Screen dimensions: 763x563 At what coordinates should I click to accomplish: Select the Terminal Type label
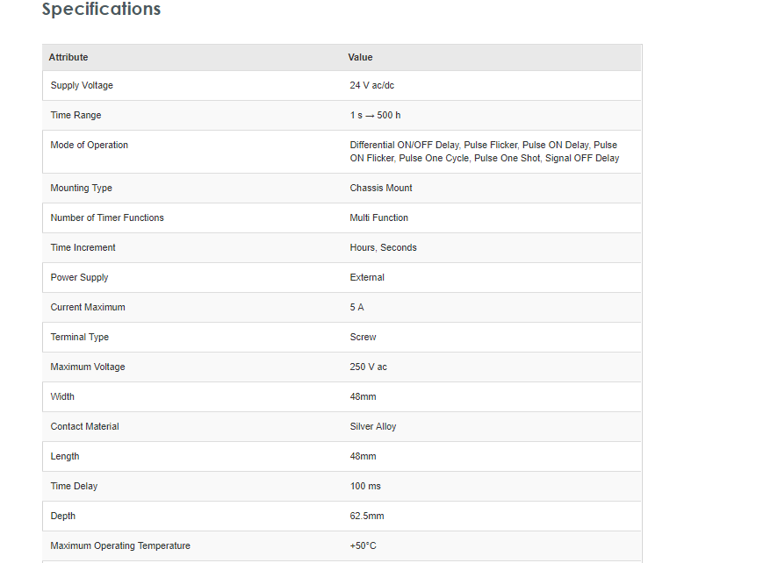[80, 338]
